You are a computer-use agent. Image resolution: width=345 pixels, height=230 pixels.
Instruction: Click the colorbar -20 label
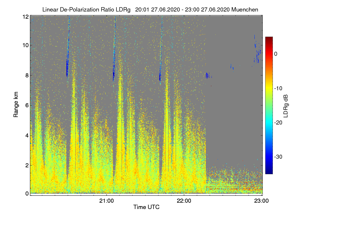278,123
